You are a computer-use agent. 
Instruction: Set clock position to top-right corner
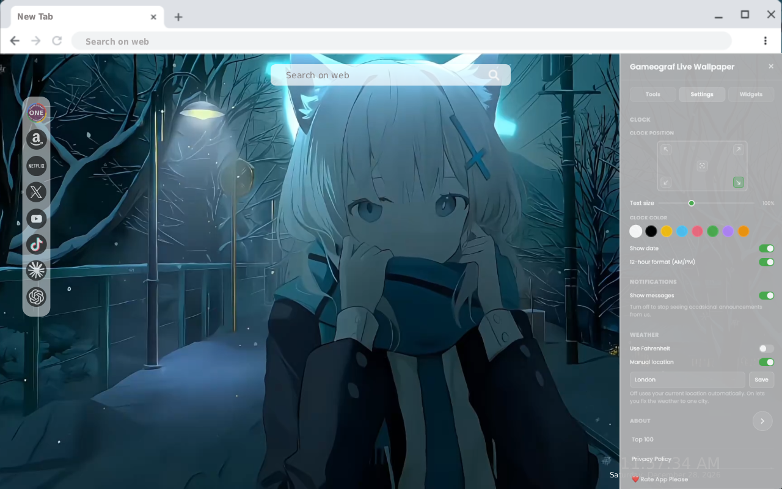[x=738, y=150]
